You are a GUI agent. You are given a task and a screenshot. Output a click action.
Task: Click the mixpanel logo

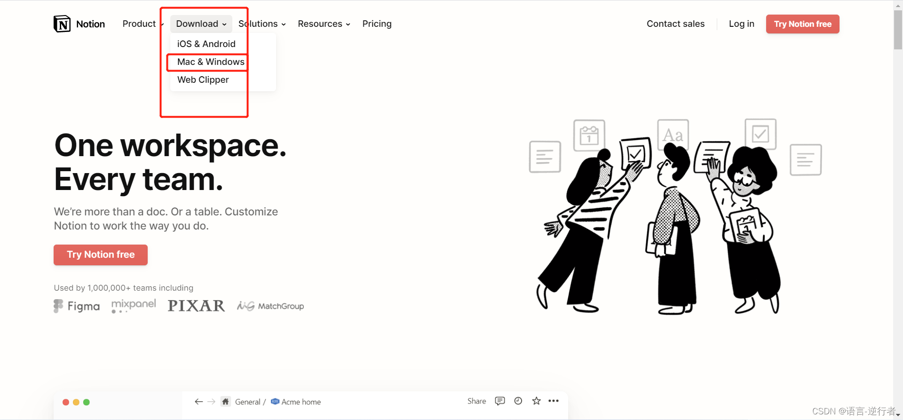pyautogui.click(x=134, y=306)
